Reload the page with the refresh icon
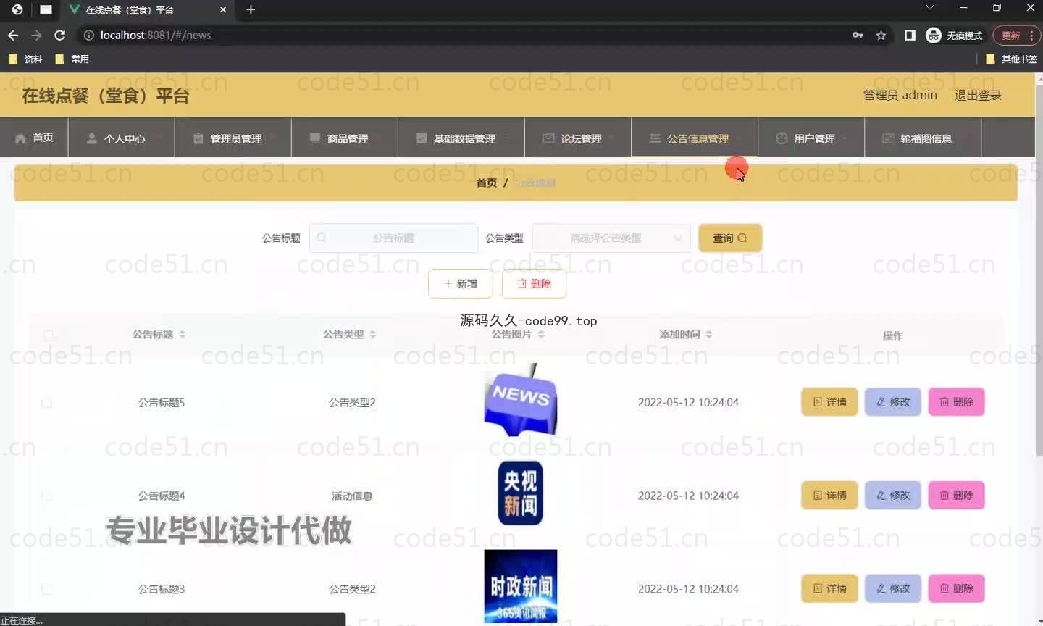 pos(60,35)
